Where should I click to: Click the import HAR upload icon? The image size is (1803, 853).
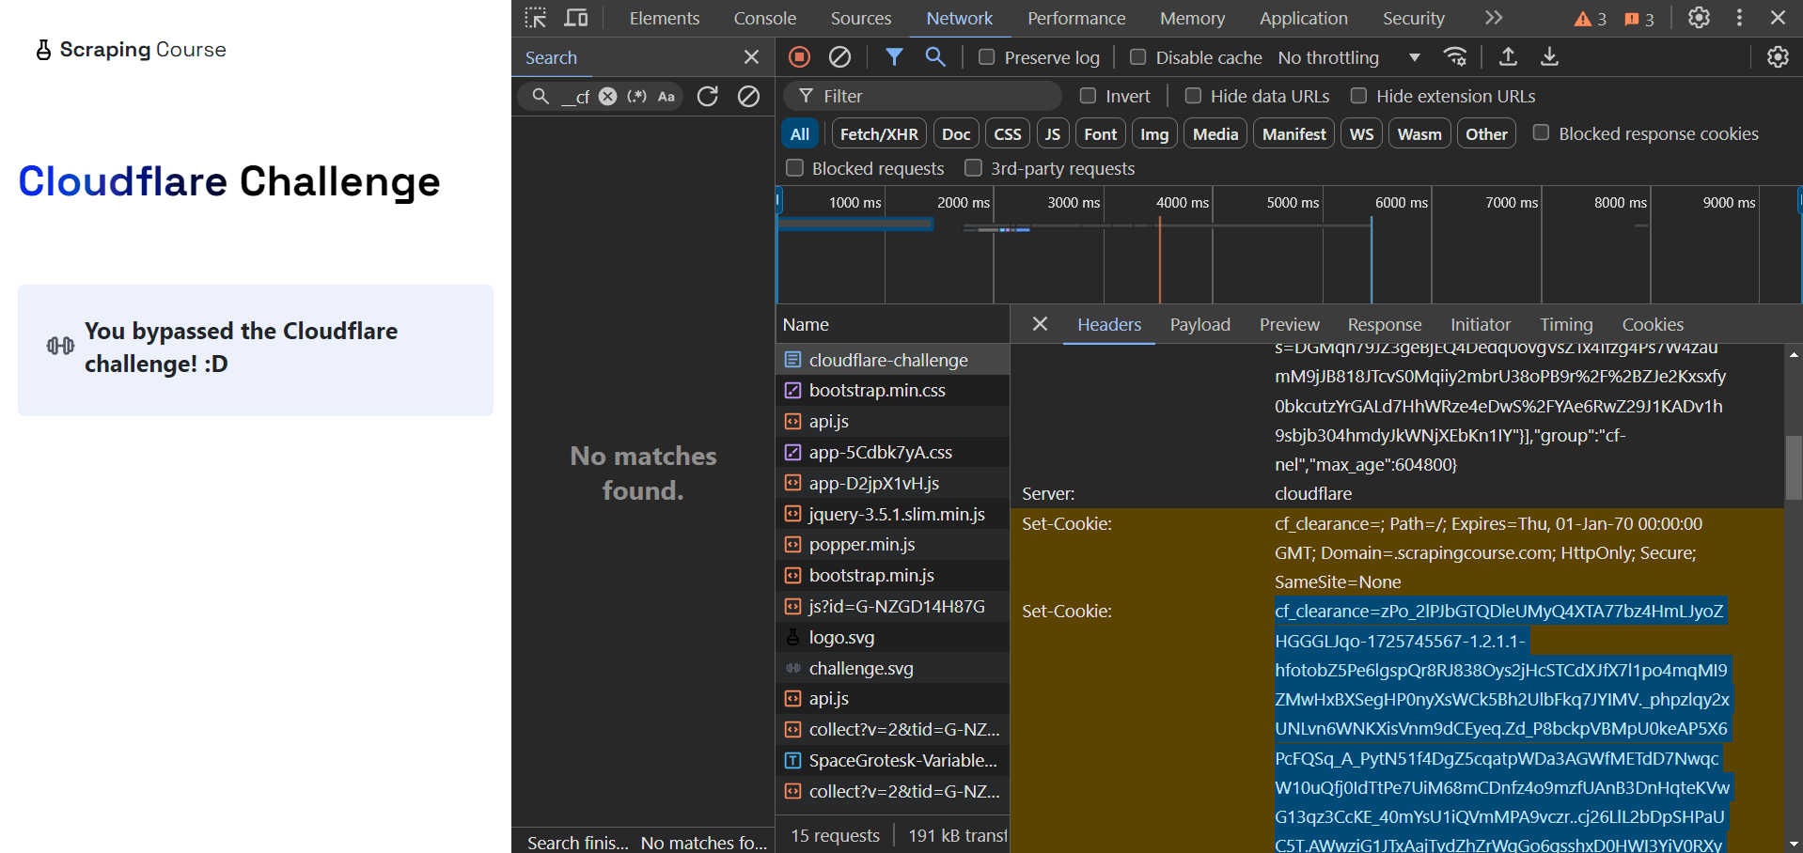[x=1508, y=57]
